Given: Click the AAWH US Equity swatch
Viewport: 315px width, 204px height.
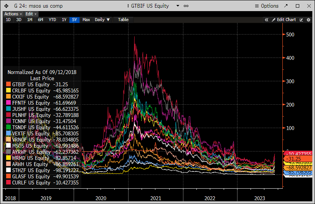Looking at the screenshot, I should [8, 164].
